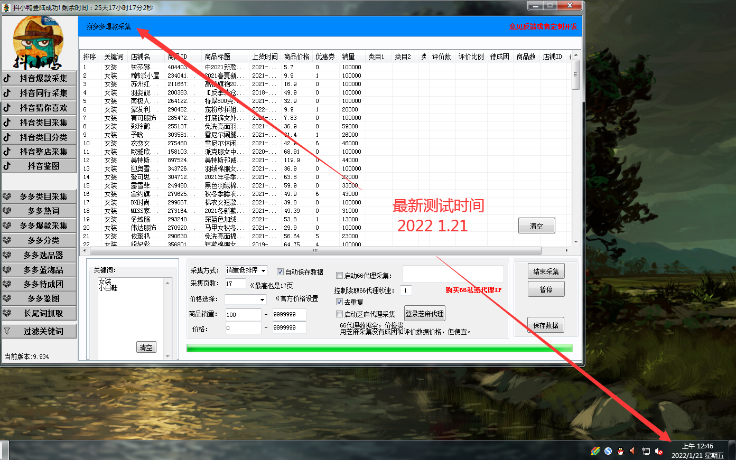Screen dimensions: 736x460
Task: Click the 抖小鸭 duck logo image
Action: [38, 42]
